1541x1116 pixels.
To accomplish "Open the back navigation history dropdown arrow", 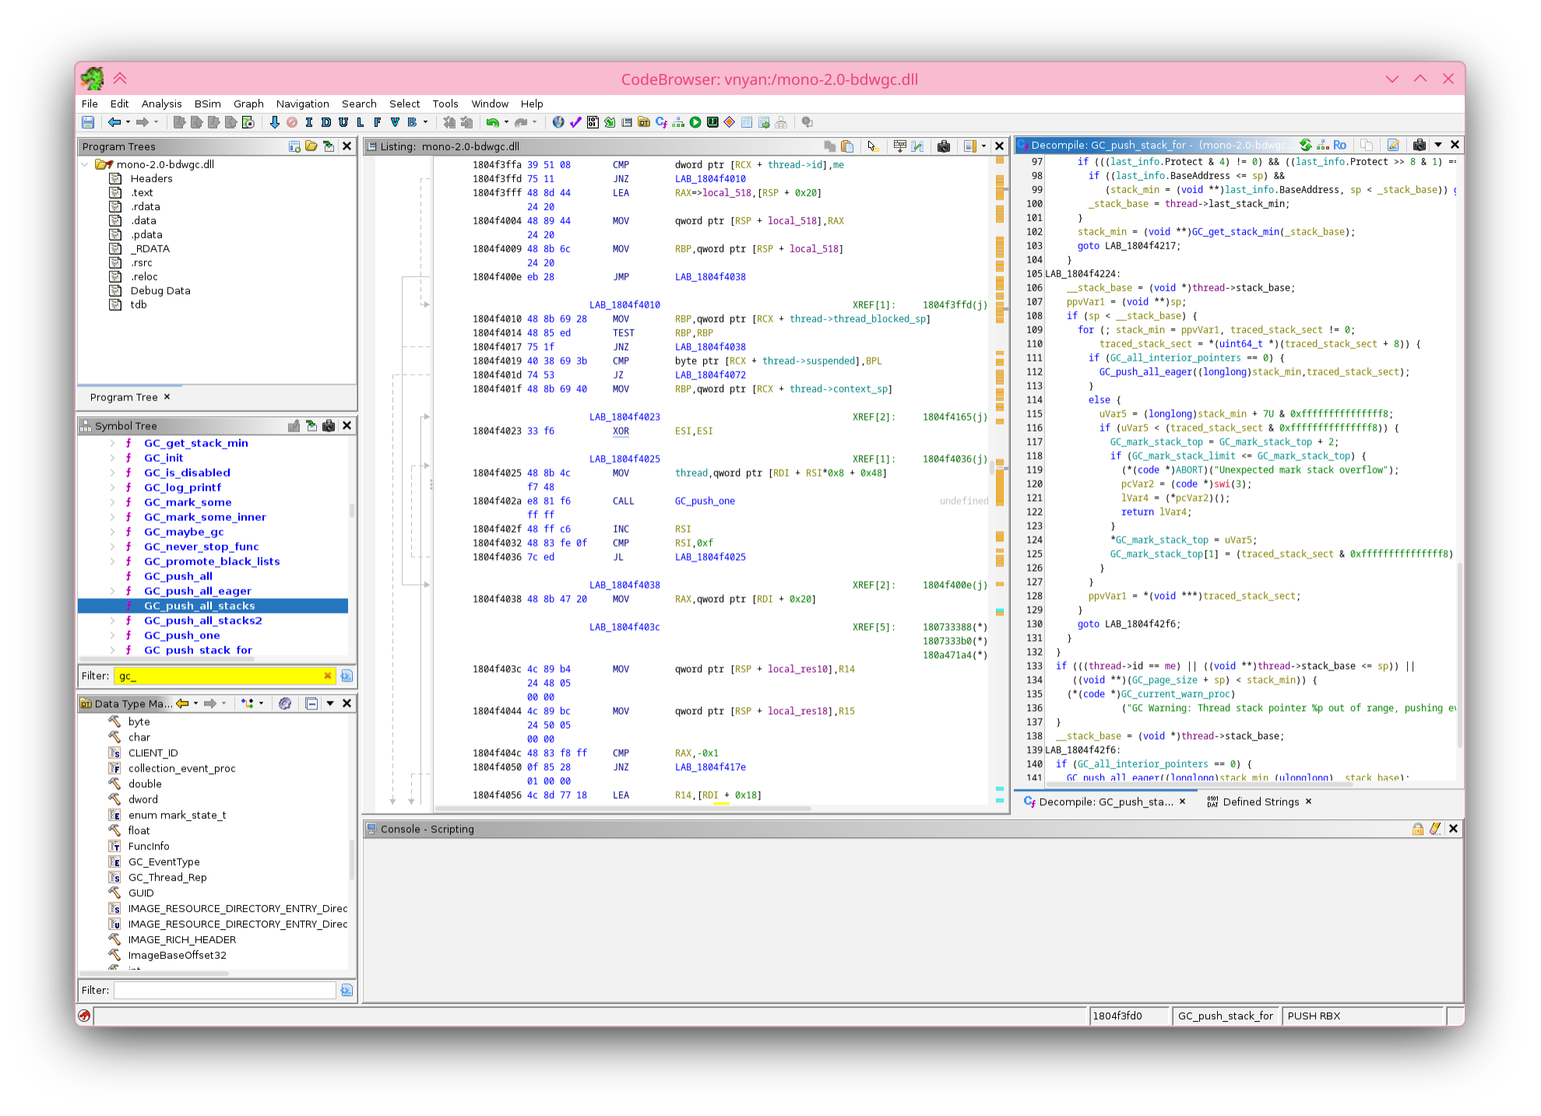I will [x=128, y=122].
